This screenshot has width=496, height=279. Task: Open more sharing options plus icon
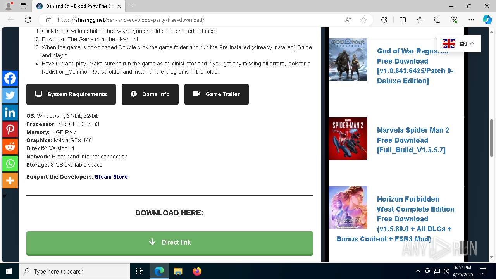point(10,181)
